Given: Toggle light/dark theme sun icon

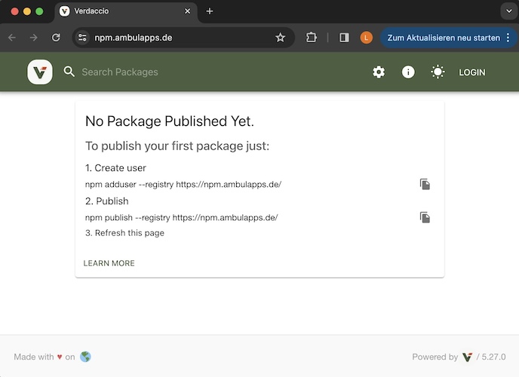Looking at the screenshot, I should 438,72.
